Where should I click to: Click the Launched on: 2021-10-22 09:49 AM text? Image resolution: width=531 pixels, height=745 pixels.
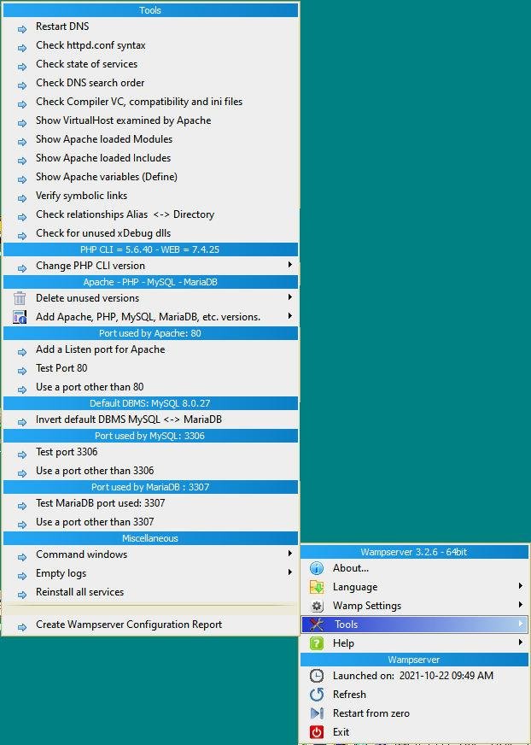[x=412, y=676]
